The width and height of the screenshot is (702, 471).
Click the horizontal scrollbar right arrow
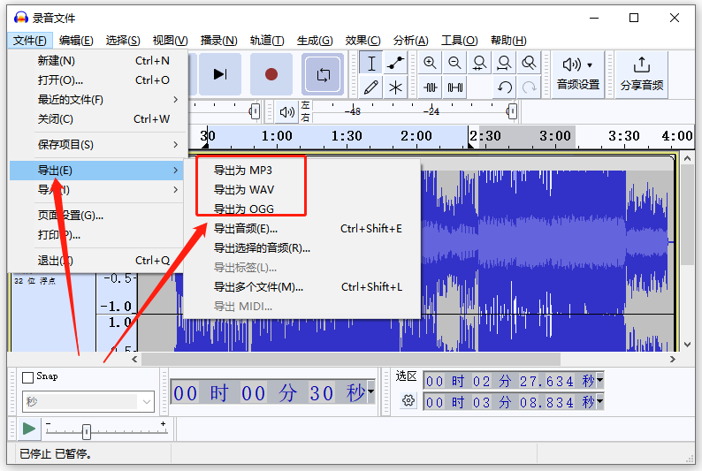coord(673,359)
